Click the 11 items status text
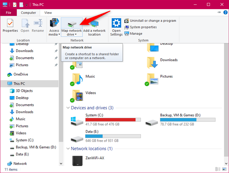The image size is (229, 173). 11,169
